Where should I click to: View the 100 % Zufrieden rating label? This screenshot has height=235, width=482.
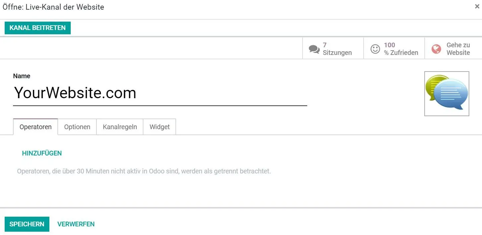coord(401,49)
